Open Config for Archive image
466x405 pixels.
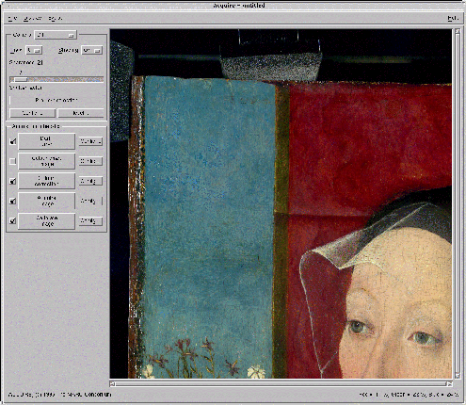tap(90, 221)
